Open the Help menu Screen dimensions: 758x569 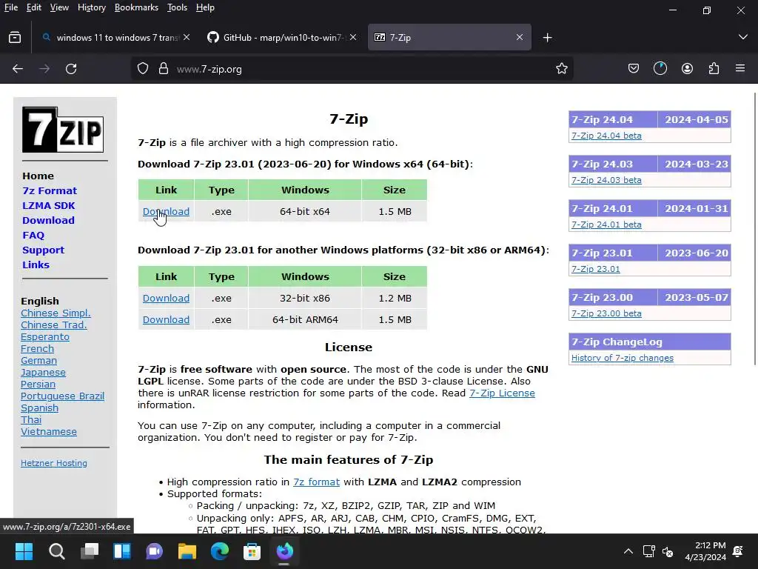pyautogui.click(x=205, y=7)
